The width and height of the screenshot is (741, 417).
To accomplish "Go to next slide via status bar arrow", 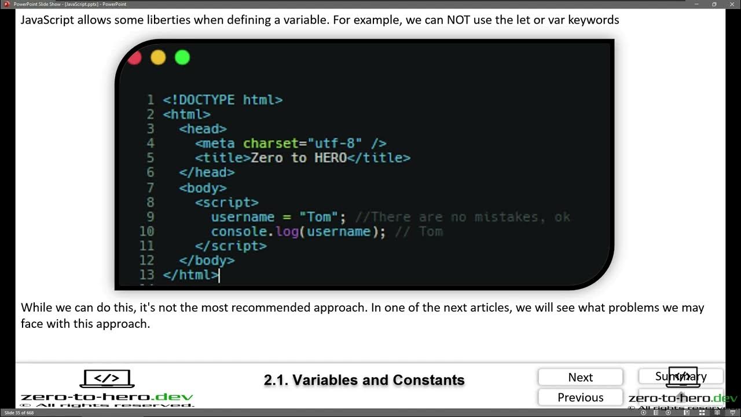I will pos(669,413).
